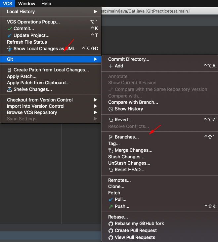Choose Apply Patch from Clipboard
Image resolution: width=218 pixels, height=242 pixels.
click(51, 83)
